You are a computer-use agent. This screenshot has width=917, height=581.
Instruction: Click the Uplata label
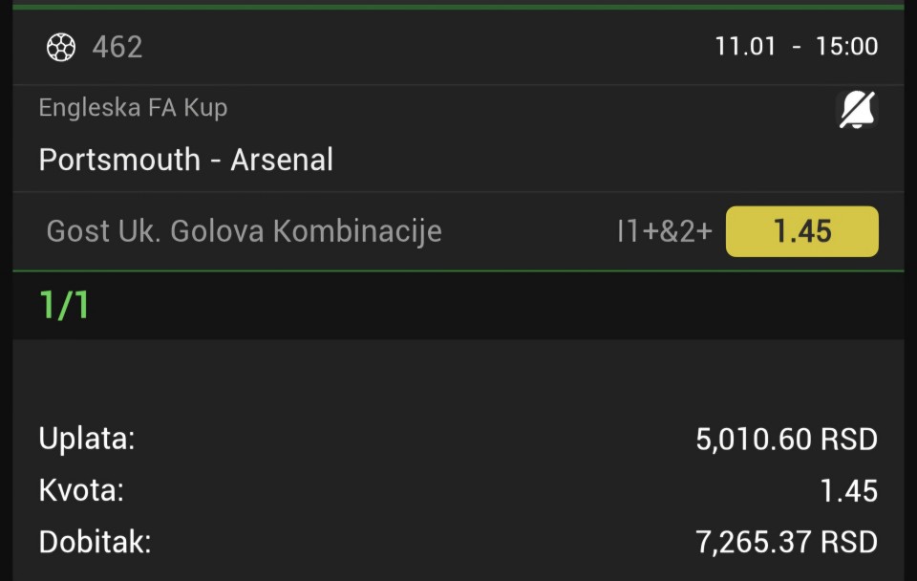[x=87, y=439]
